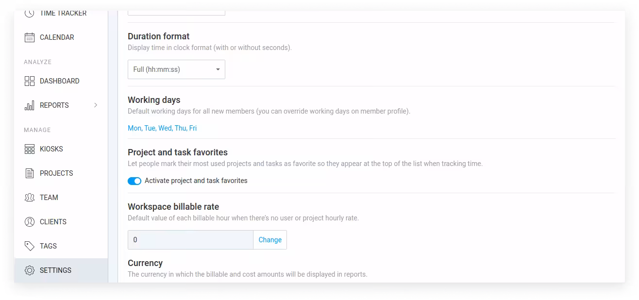This screenshot has height=300, width=639.
Task: Go to the Projects menu item
Action: pos(56,173)
